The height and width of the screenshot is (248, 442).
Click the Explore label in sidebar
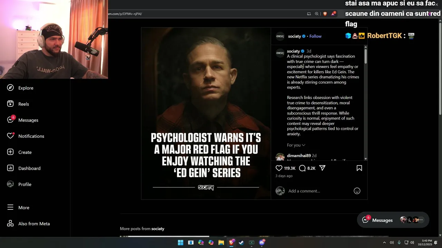26,88
